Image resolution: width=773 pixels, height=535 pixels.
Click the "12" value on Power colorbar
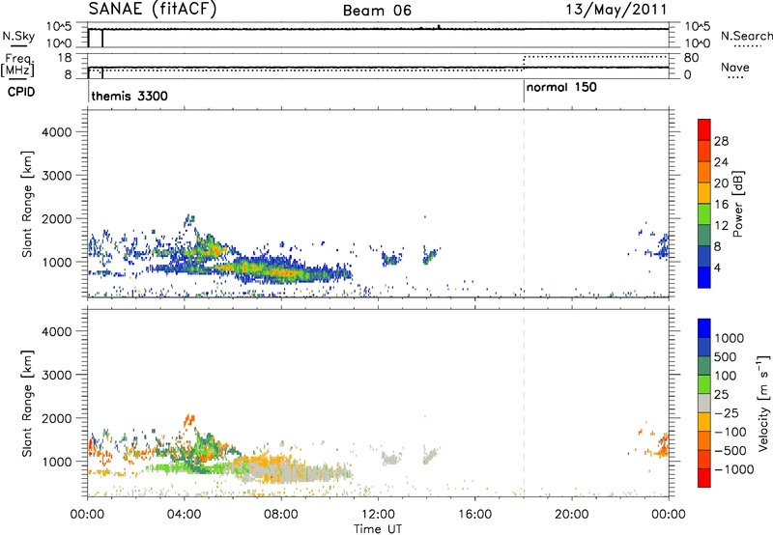pyautogui.click(x=721, y=226)
